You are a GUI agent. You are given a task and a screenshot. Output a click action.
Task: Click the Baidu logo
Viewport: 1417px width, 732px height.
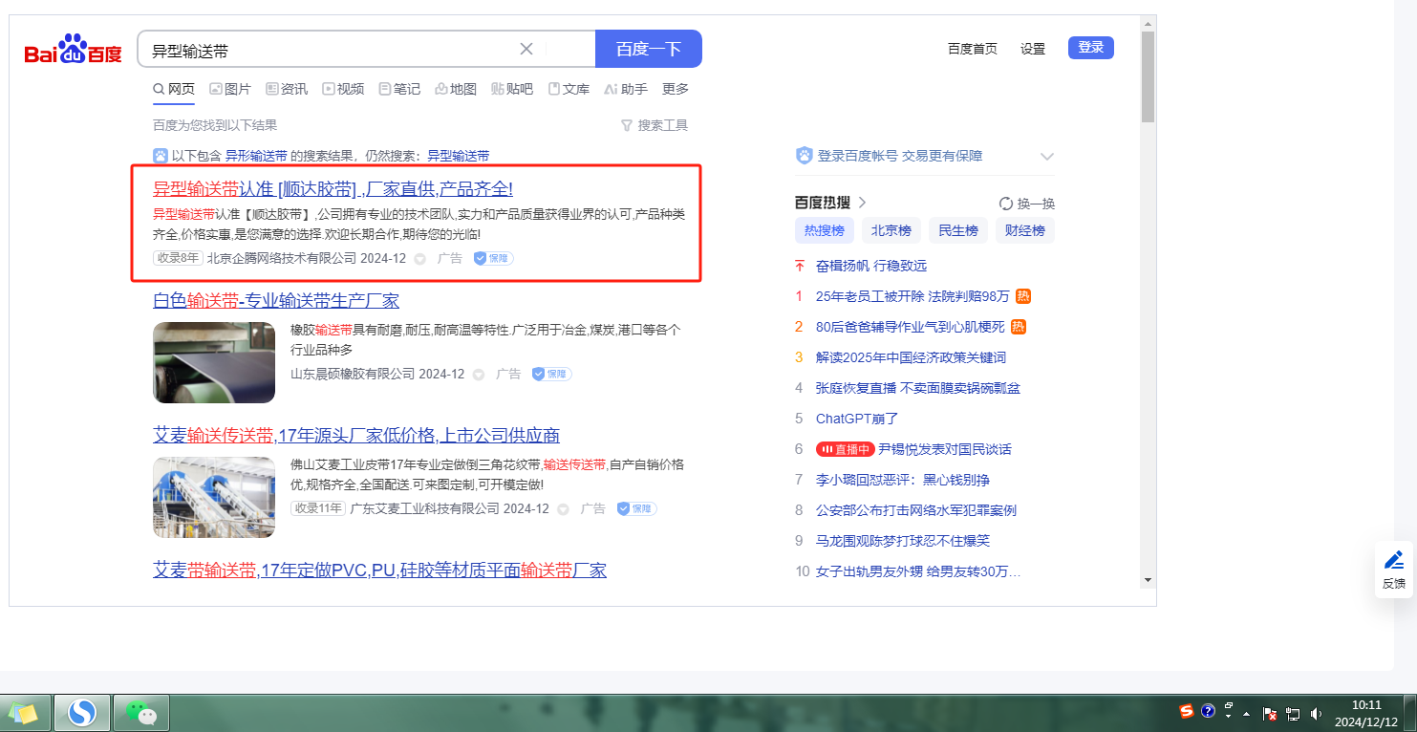tap(74, 50)
